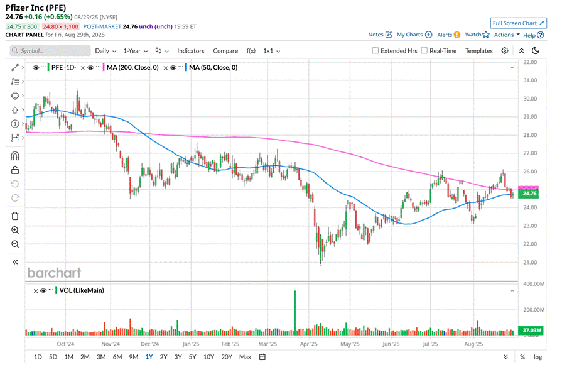Screen dimensions: 567x367
Task: Toggle visibility of PFE price series
Action: [x=35, y=68]
